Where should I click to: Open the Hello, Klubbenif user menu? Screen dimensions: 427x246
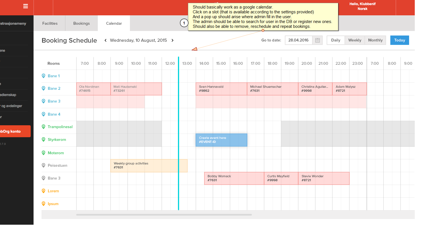point(362,4)
